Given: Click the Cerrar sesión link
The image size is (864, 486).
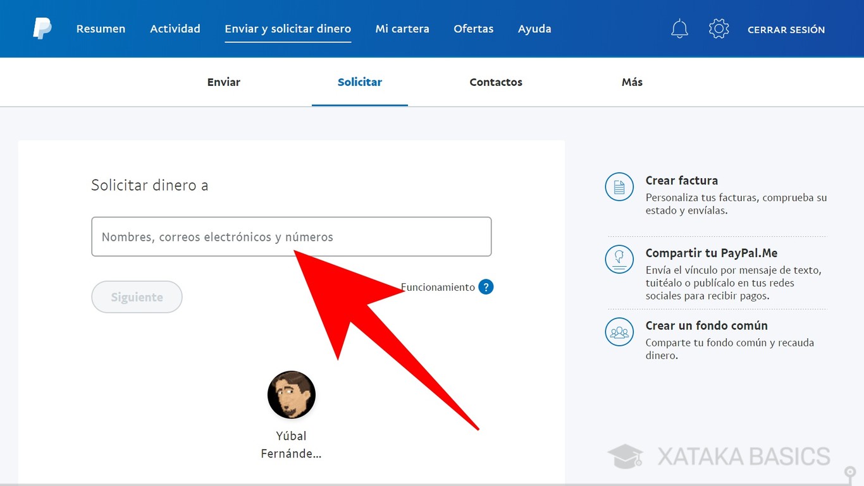Looking at the screenshot, I should click(786, 30).
